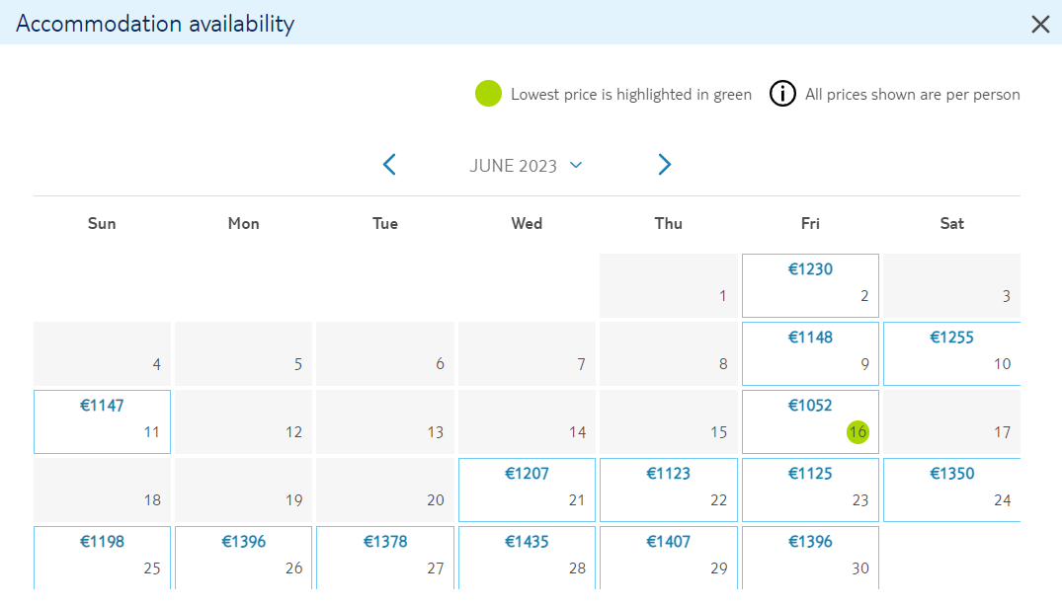
Task: Click the unavailable June 17 cell
Action: pyautogui.click(x=951, y=421)
